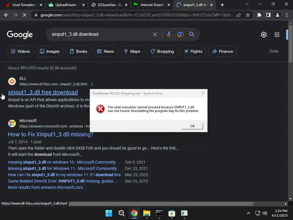Image resolution: width=293 pixels, height=220 pixels.
Task: Start voice search with the microphone
Action: [169, 34]
